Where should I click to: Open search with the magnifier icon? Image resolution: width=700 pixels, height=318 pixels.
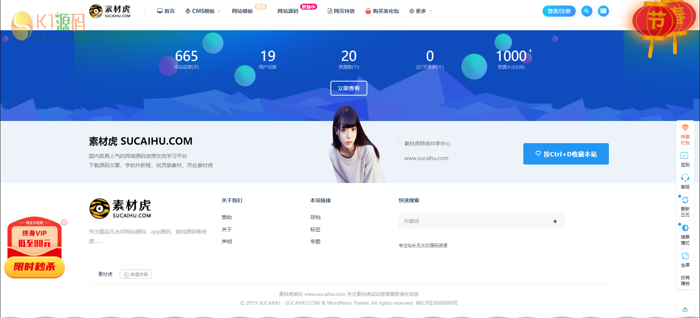coord(586,11)
